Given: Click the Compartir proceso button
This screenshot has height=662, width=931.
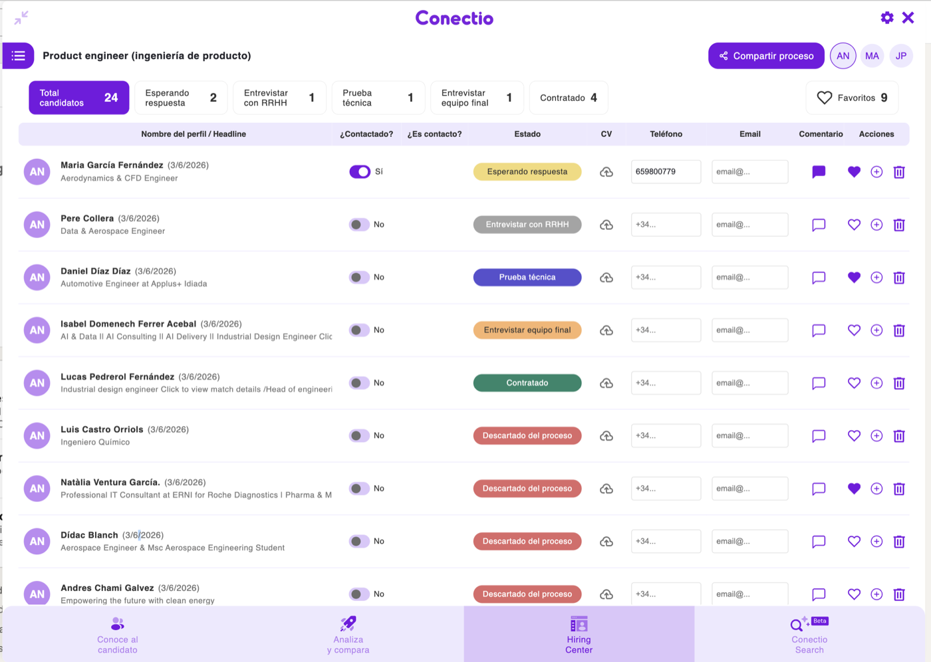Looking at the screenshot, I should pyautogui.click(x=766, y=56).
